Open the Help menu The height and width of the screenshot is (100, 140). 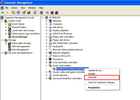(41, 8)
